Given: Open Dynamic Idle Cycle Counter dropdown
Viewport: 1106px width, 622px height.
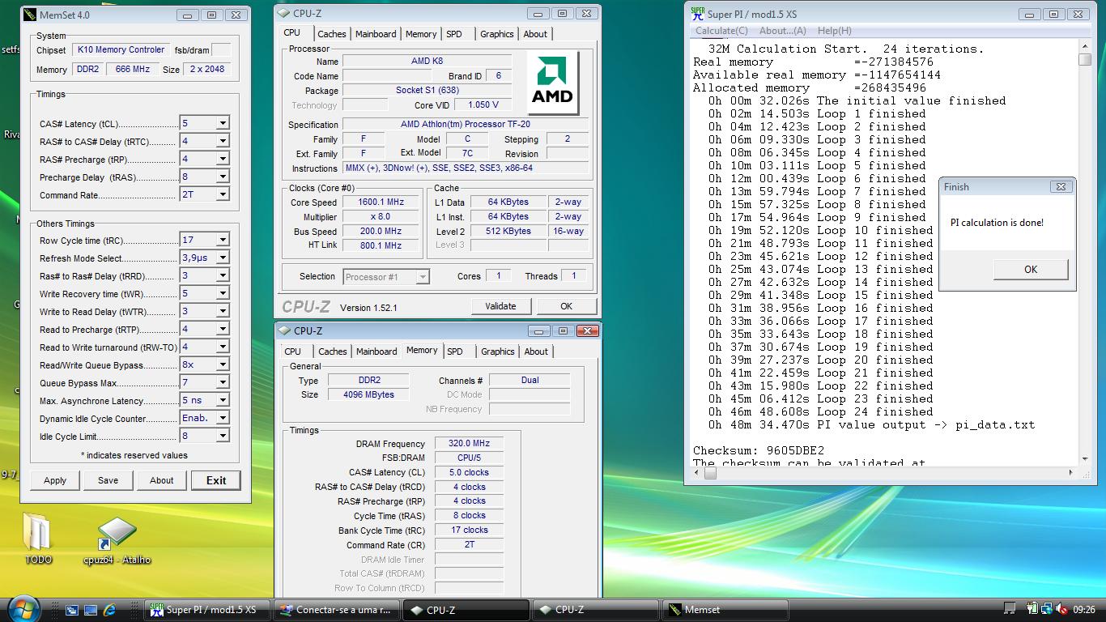Looking at the screenshot, I should (x=204, y=418).
